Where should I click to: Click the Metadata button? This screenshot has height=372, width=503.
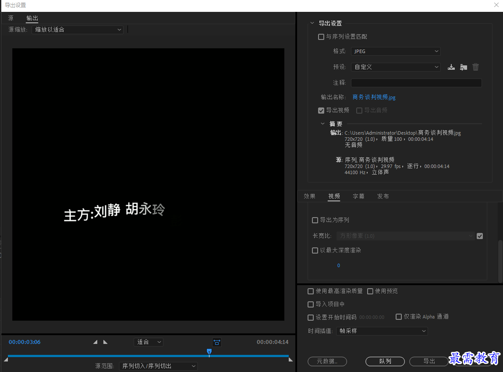(327, 361)
